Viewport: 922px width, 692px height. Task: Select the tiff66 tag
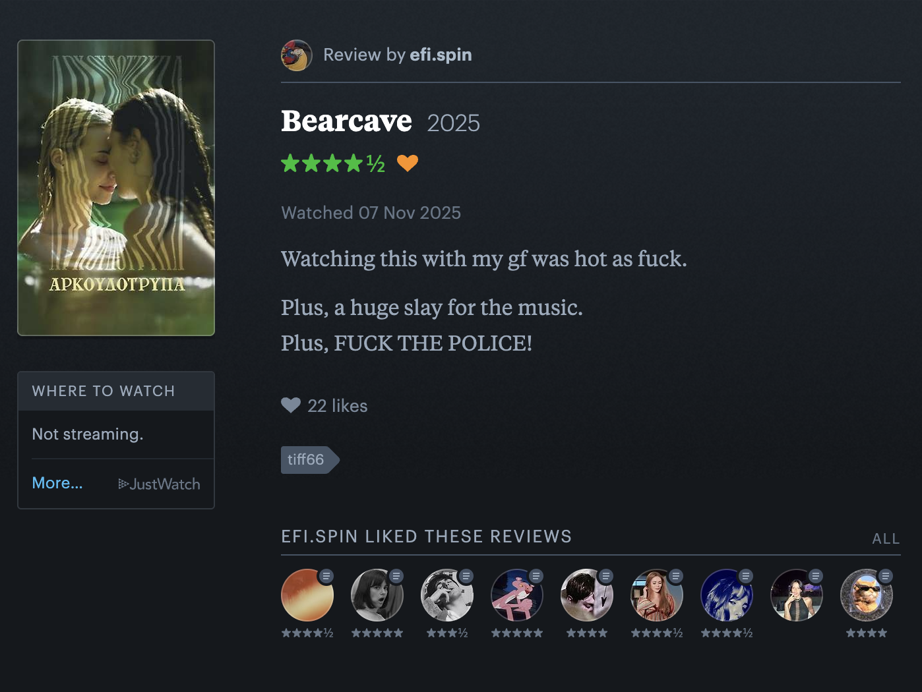pos(310,459)
